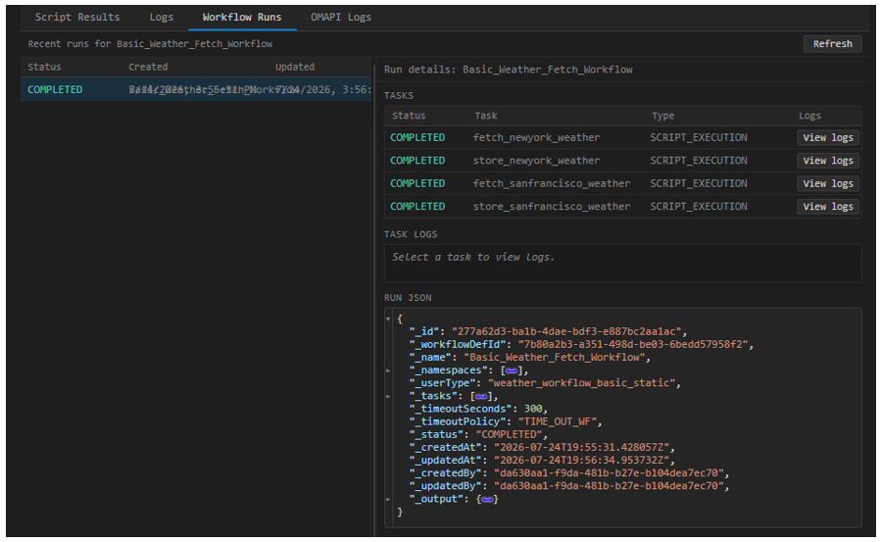Click the store_sanfrancisco_weather task name

(552, 207)
